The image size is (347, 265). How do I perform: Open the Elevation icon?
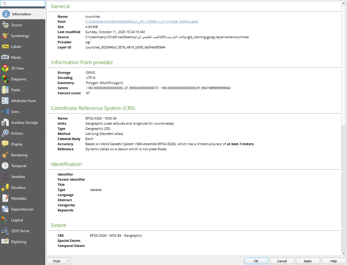click(x=5, y=188)
